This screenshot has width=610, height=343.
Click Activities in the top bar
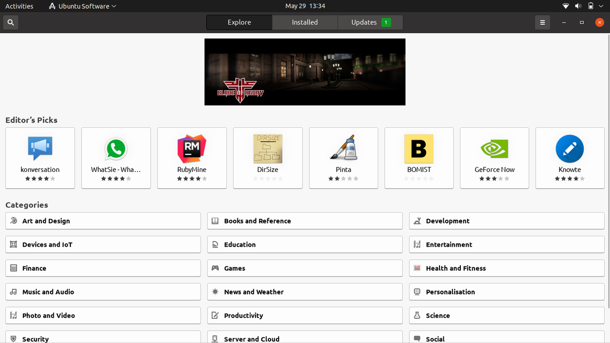19,6
